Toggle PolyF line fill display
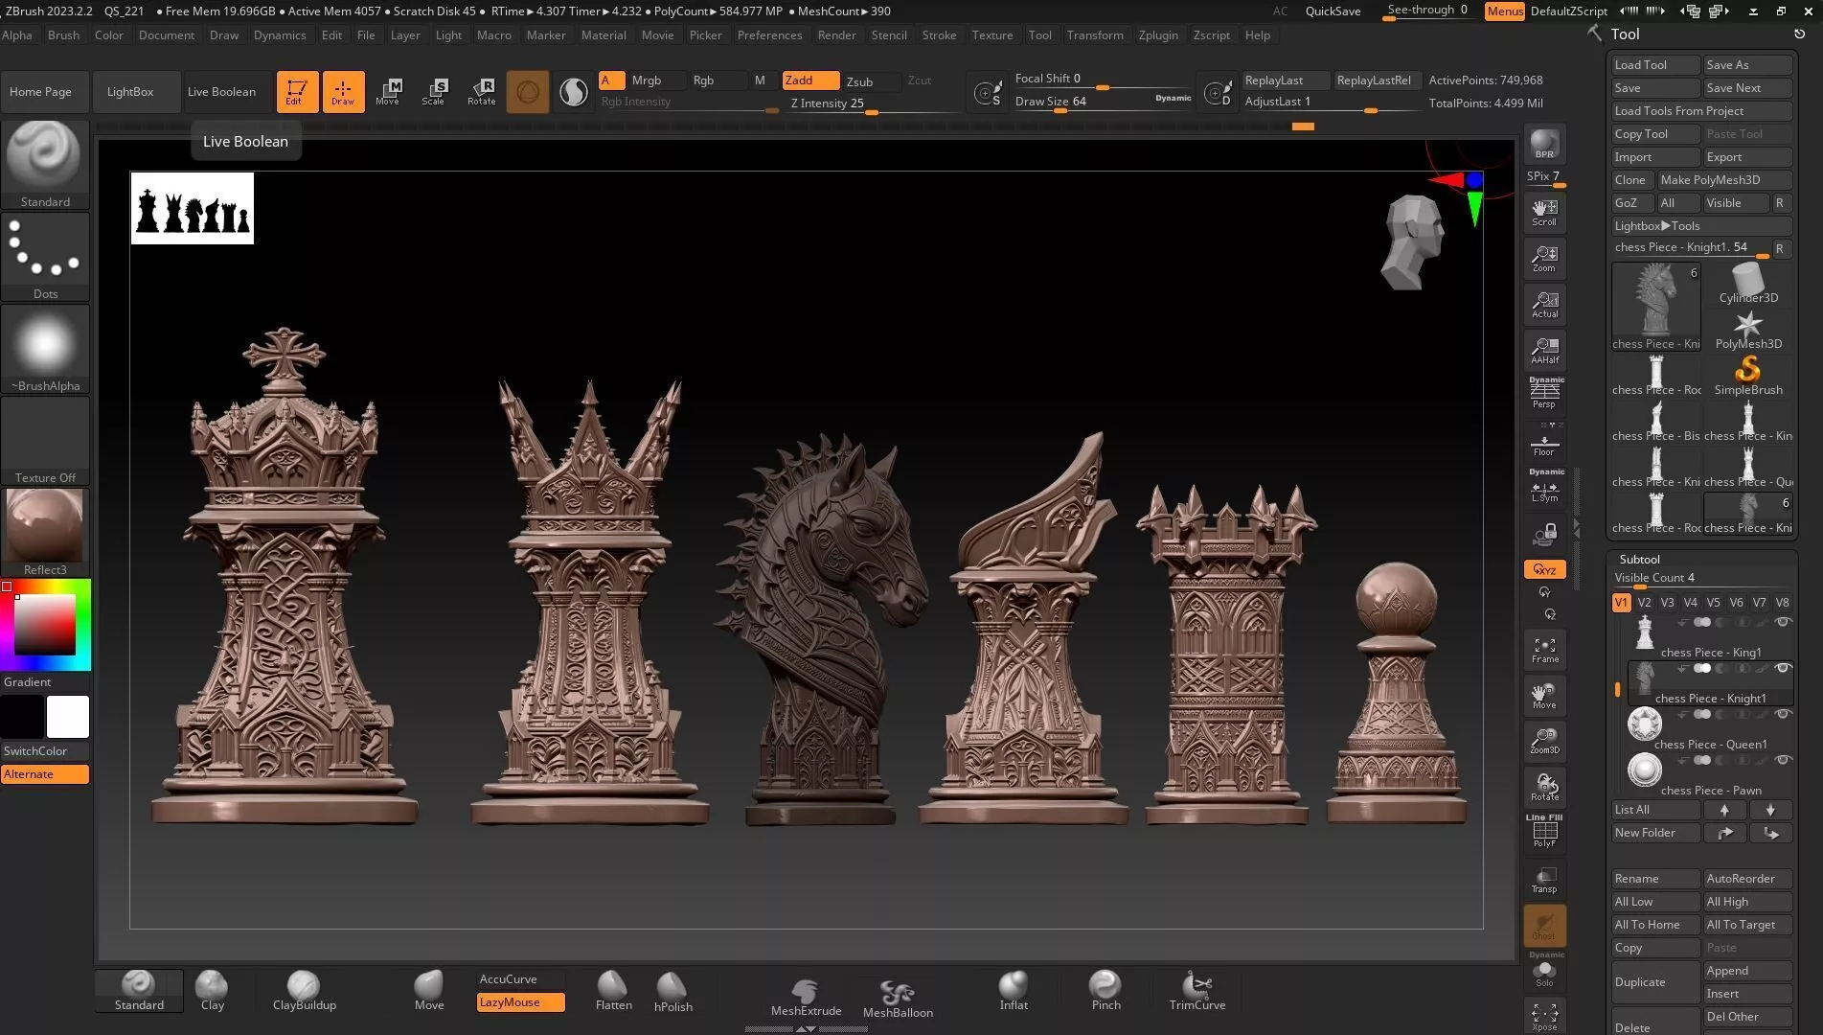The height and width of the screenshot is (1035, 1823). [1544, 831]
